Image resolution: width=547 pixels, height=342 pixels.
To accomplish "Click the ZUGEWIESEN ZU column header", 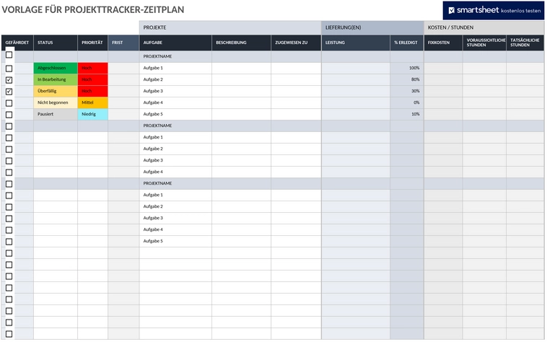I will 296,43.
